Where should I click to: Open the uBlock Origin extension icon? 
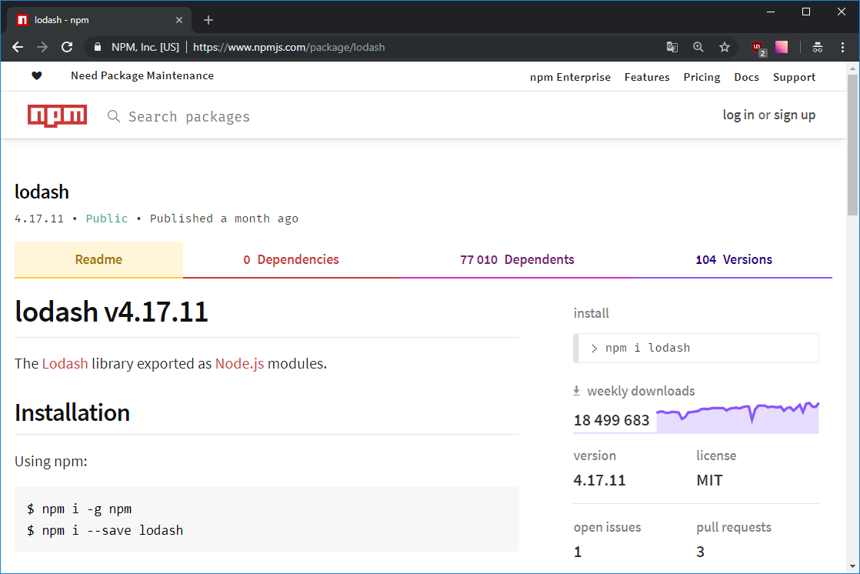758,48
